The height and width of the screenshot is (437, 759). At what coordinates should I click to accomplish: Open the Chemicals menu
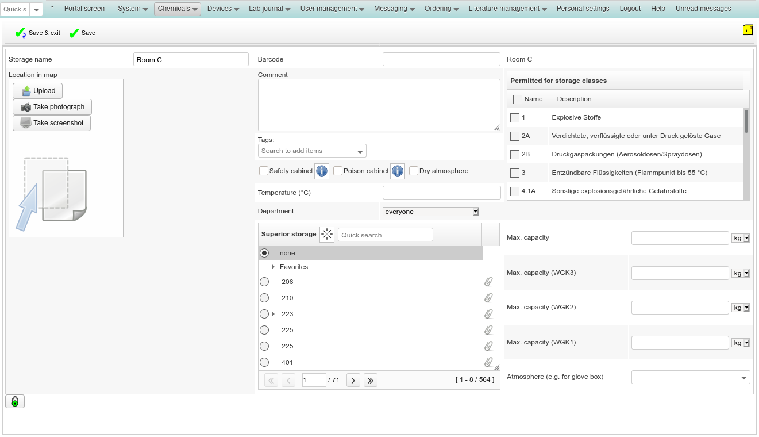click(x=178, y=9)
